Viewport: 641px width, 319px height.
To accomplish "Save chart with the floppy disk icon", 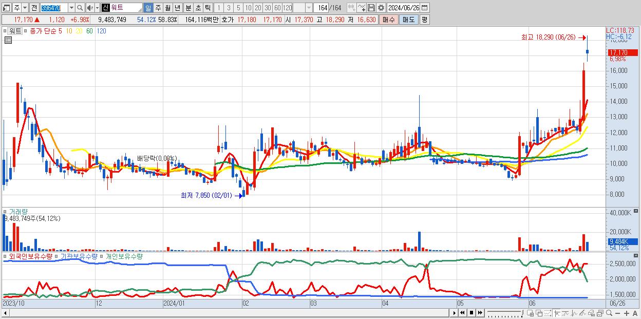I will click(x=371, y=8).
